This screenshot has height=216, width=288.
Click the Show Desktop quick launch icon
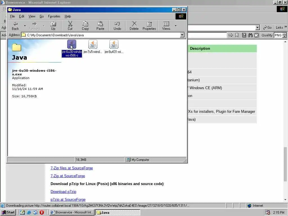22,212
